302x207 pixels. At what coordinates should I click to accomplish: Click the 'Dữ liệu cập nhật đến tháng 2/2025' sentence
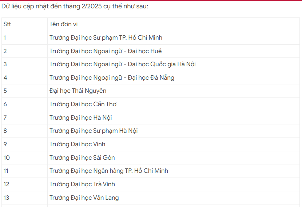pyautogui.click(x=75, y=7)
